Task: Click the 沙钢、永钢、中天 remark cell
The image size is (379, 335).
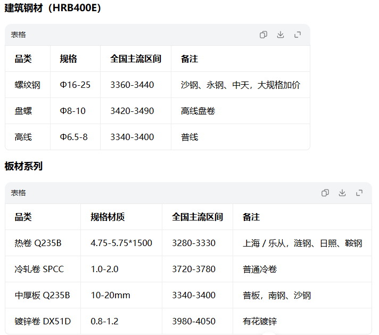Action: [241, 85]
